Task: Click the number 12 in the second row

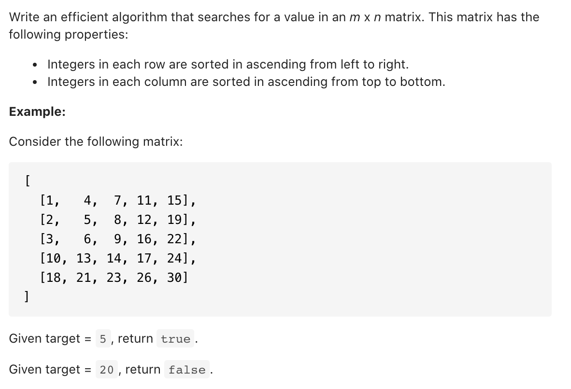Action: point(144,220)
